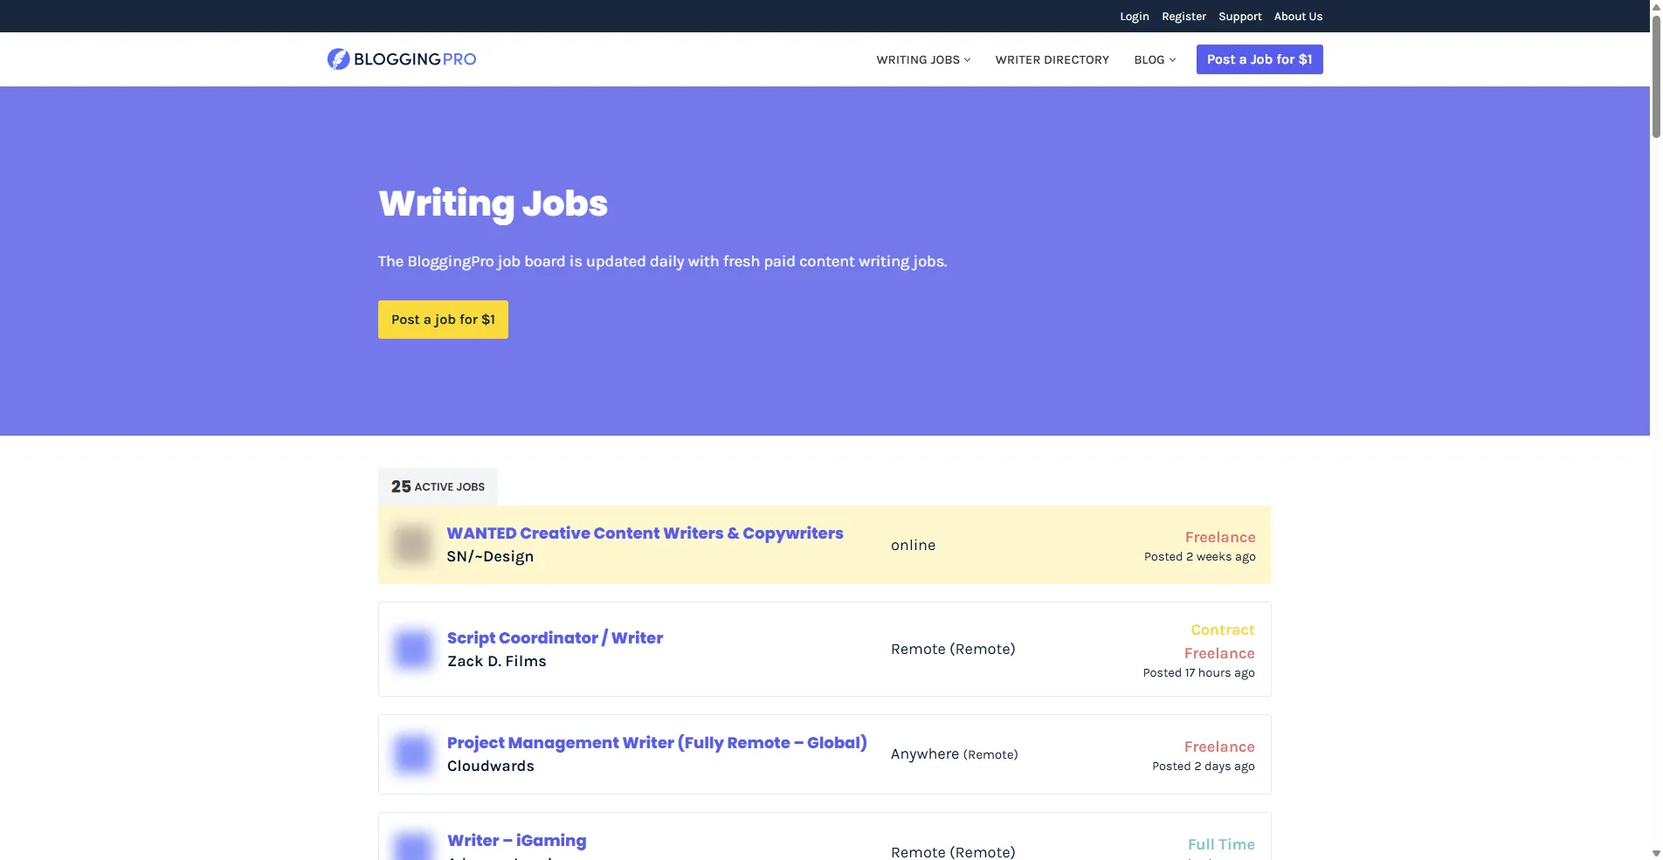Open the Register link

(1183, 17)
